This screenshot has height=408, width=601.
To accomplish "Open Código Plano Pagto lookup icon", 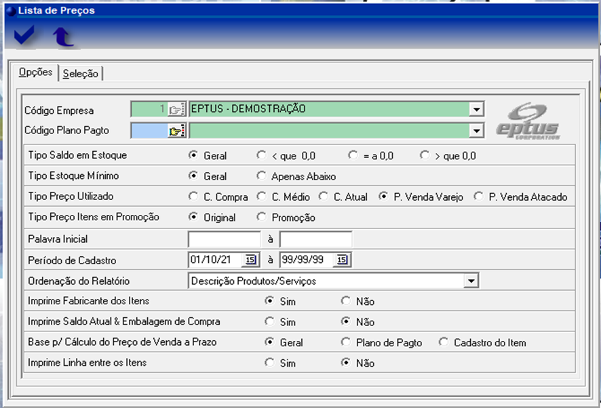I will coord(176,131).
